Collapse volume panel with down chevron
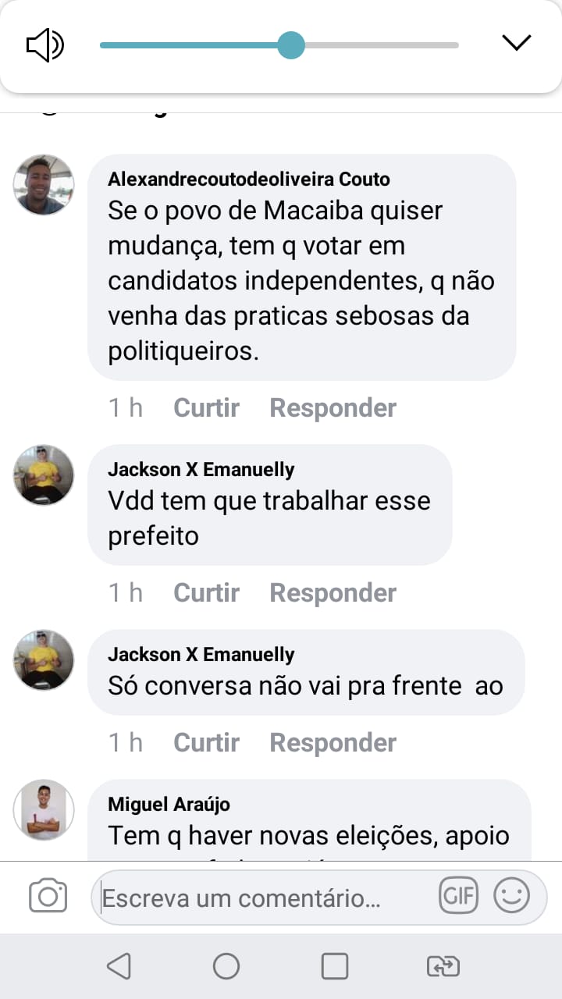Image resolution: width=562 pixels, height=999 pixels. (x=516, y=43)
